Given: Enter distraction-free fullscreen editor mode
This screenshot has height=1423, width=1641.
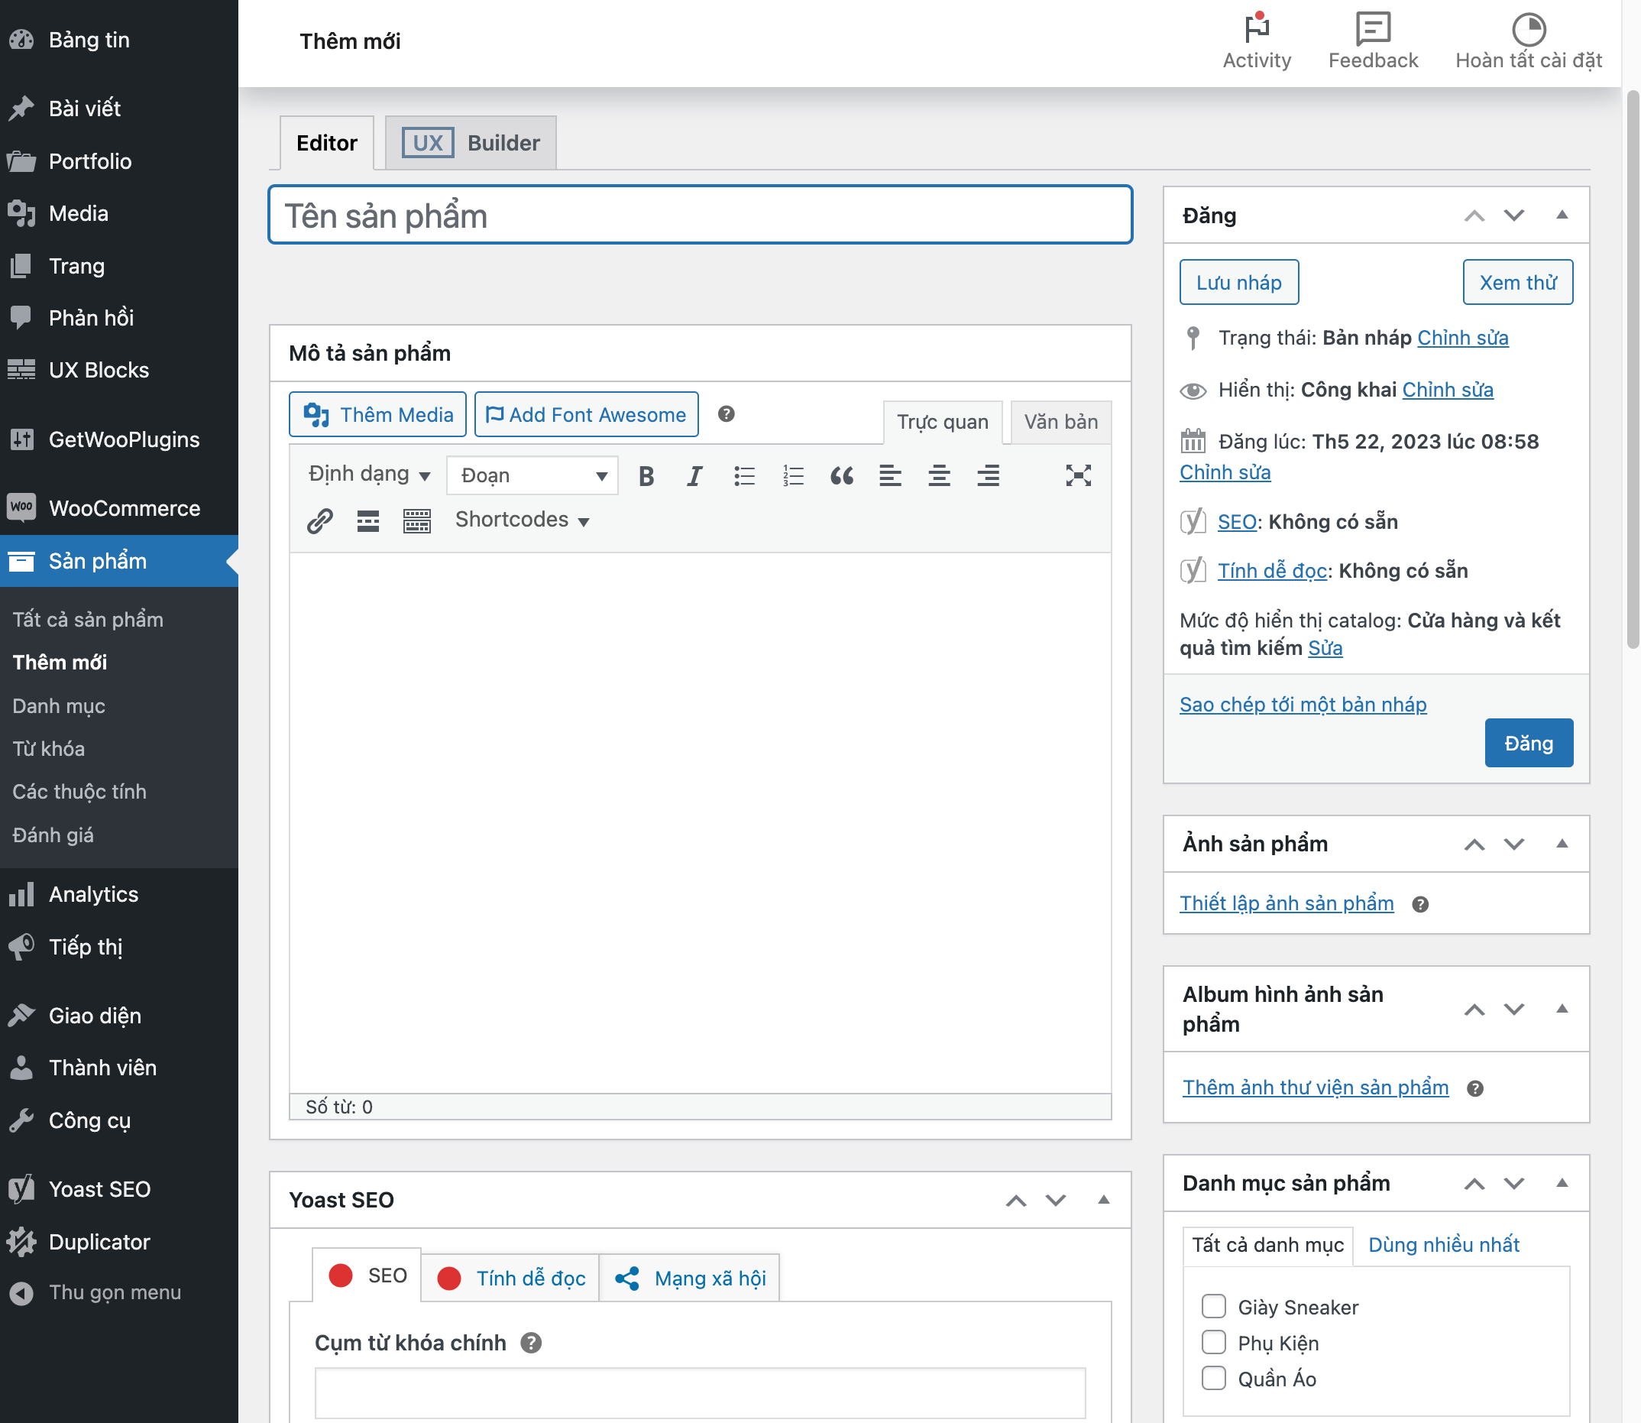Looking at the screenshot, I should tap(1078, 475).
